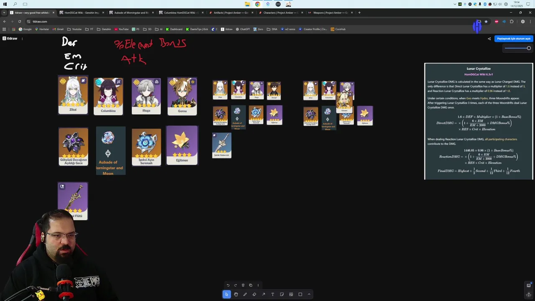Select the Lunar Crystallize info image
This screenshot has width=535, height=301.
tap(479, 121)
